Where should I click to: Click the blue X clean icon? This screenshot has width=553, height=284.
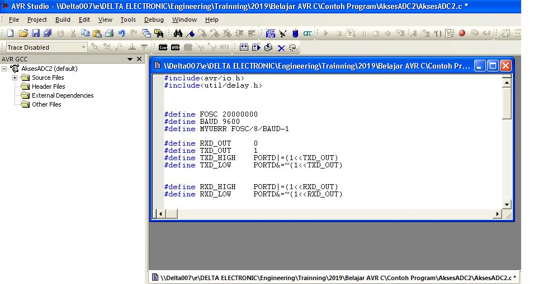click(281, 48)
